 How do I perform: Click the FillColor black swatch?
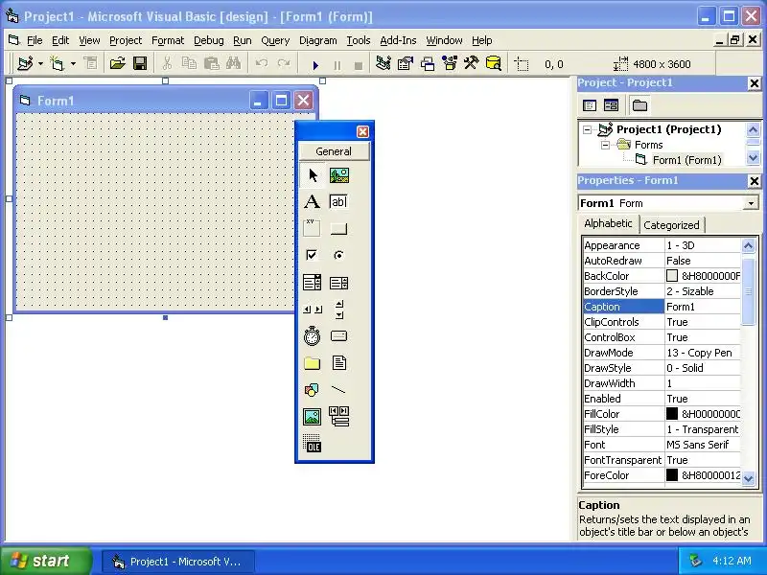click(672, 414)
